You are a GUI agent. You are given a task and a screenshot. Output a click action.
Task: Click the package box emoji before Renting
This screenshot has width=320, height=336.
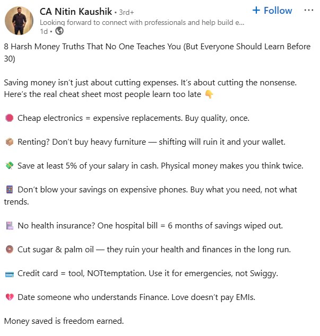[8, 142]
